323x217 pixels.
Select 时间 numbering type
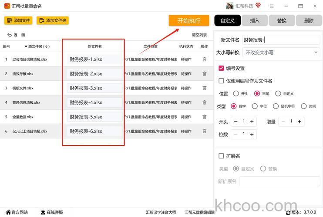coord(304,106)
